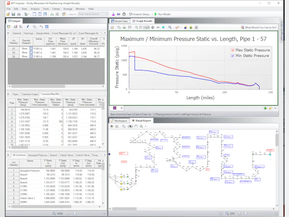
Task: Click the purple flask fluid properties icon
Action: click(113, 14)
